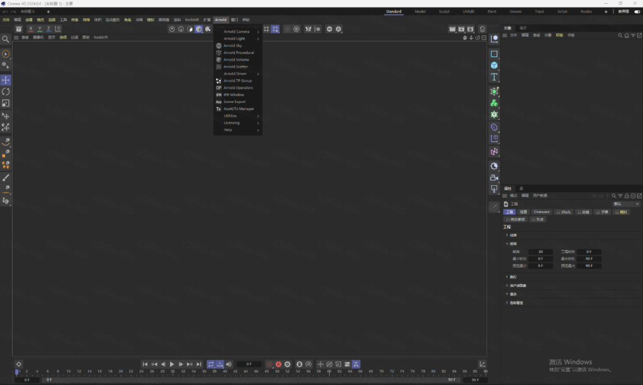643x385 pixels.
Task: Choose Scene Export from Arnold menu
Action: point(234,102)
